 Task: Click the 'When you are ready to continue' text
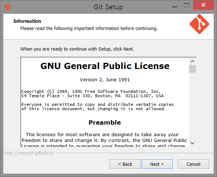point(77,49)
